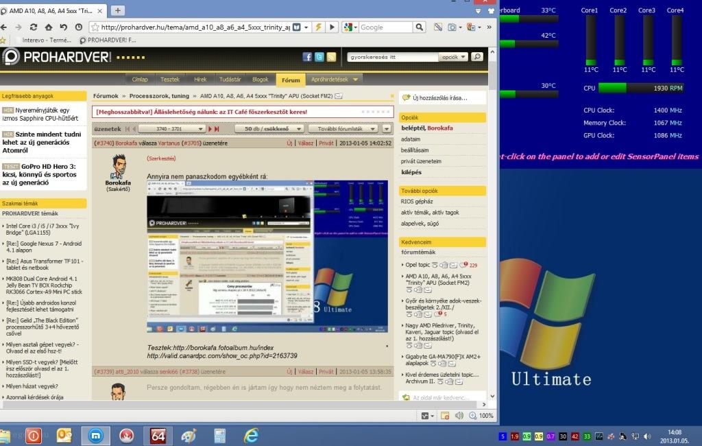
Task: Expand the Apróhirdetések dropdown menu
Action: click(x=335, y=80)
